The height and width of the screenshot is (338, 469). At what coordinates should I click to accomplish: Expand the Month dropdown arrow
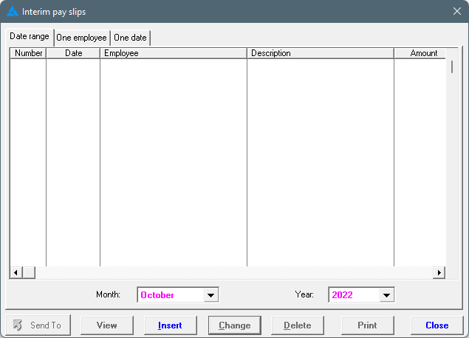click(211, 295)
